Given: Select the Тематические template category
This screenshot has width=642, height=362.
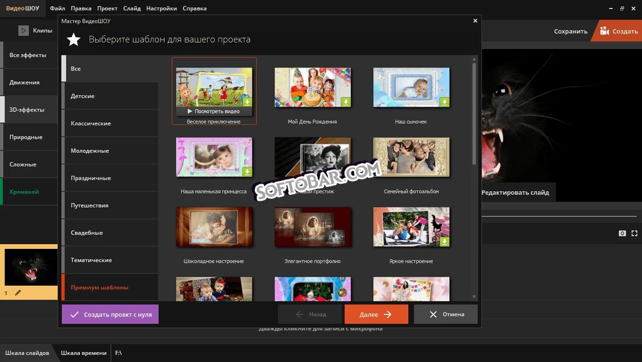Looking at the screenshot, I should (x=110, y=260).
